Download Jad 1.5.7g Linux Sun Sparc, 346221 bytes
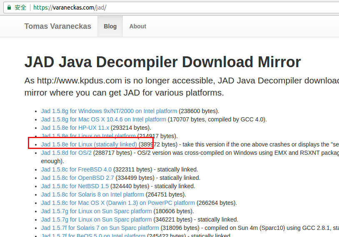Image resolution: width=339 pixels, height=237 pixels. coord(97,219)
